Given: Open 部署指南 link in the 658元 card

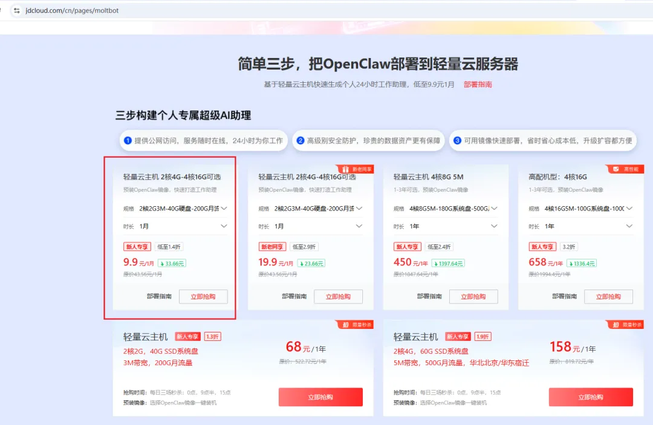Looking at the screenshot, I should (x=564, y=296).
